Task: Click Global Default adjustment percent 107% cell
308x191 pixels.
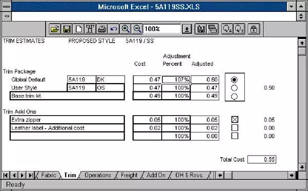Action: (176, 80)
